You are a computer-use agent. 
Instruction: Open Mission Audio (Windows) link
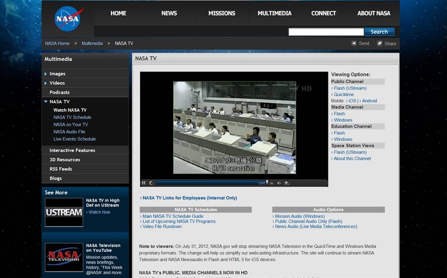[299, 216]
